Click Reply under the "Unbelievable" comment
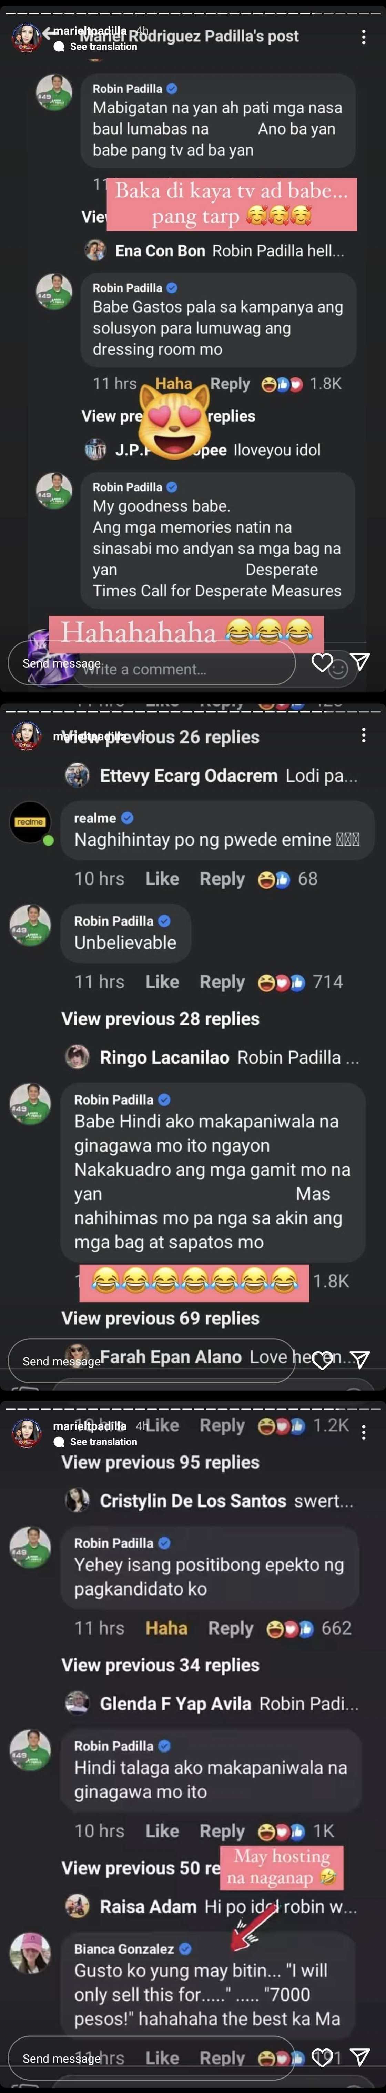Viewport: 386px width, 2093px height. point(222,982)
